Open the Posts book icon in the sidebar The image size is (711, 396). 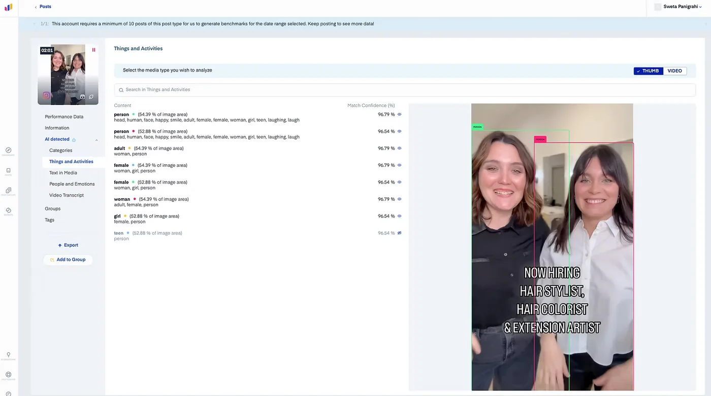pyautogui.click(x=8, y=171)
